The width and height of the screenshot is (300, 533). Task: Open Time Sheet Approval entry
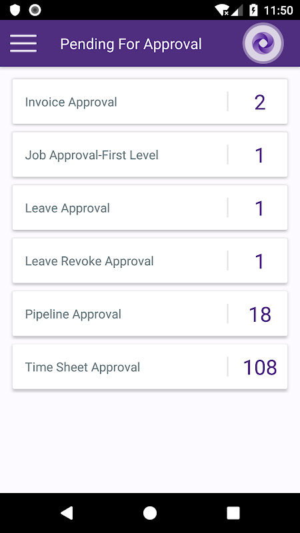(150, 367)
